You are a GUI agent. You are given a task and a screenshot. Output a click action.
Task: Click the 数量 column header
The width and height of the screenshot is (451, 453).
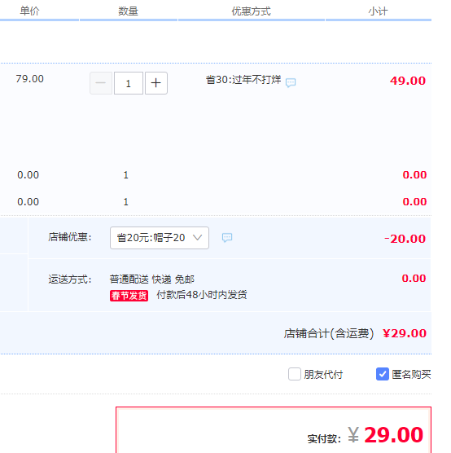point(128,11)
